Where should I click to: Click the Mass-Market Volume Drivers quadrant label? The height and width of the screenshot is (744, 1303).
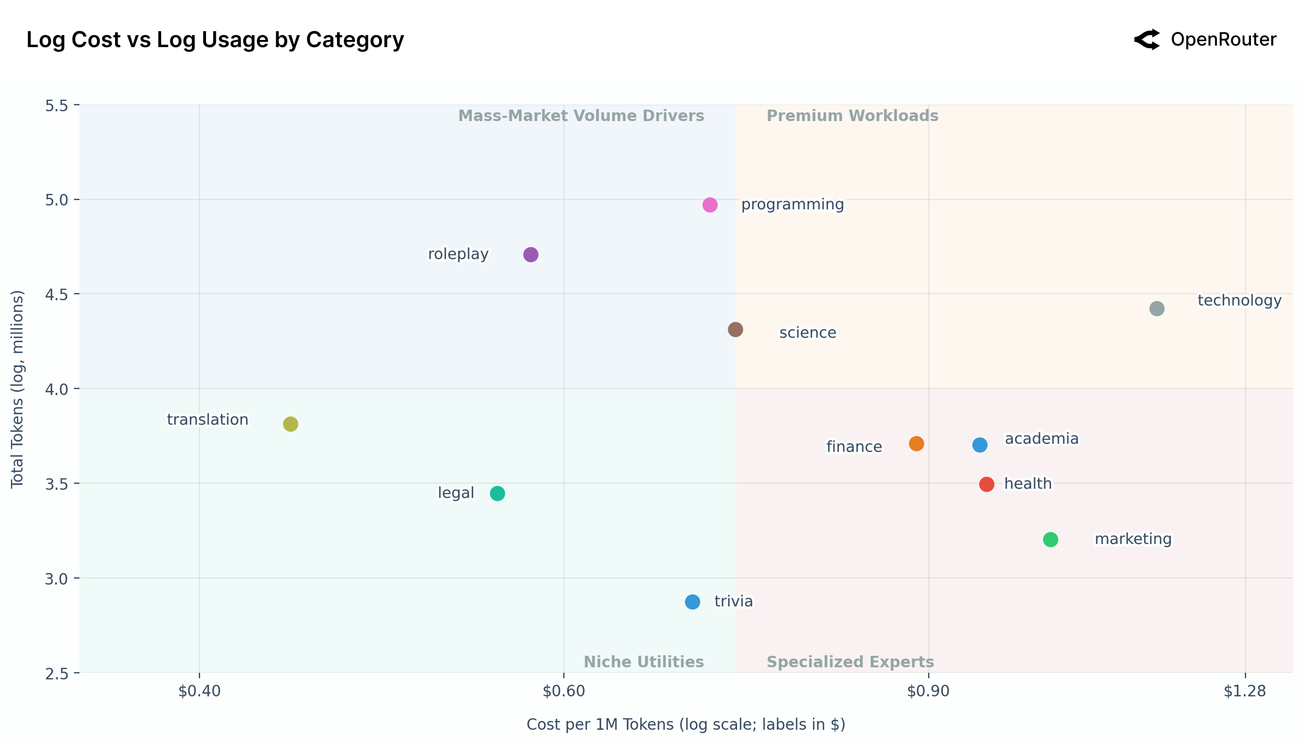(581, 116)
